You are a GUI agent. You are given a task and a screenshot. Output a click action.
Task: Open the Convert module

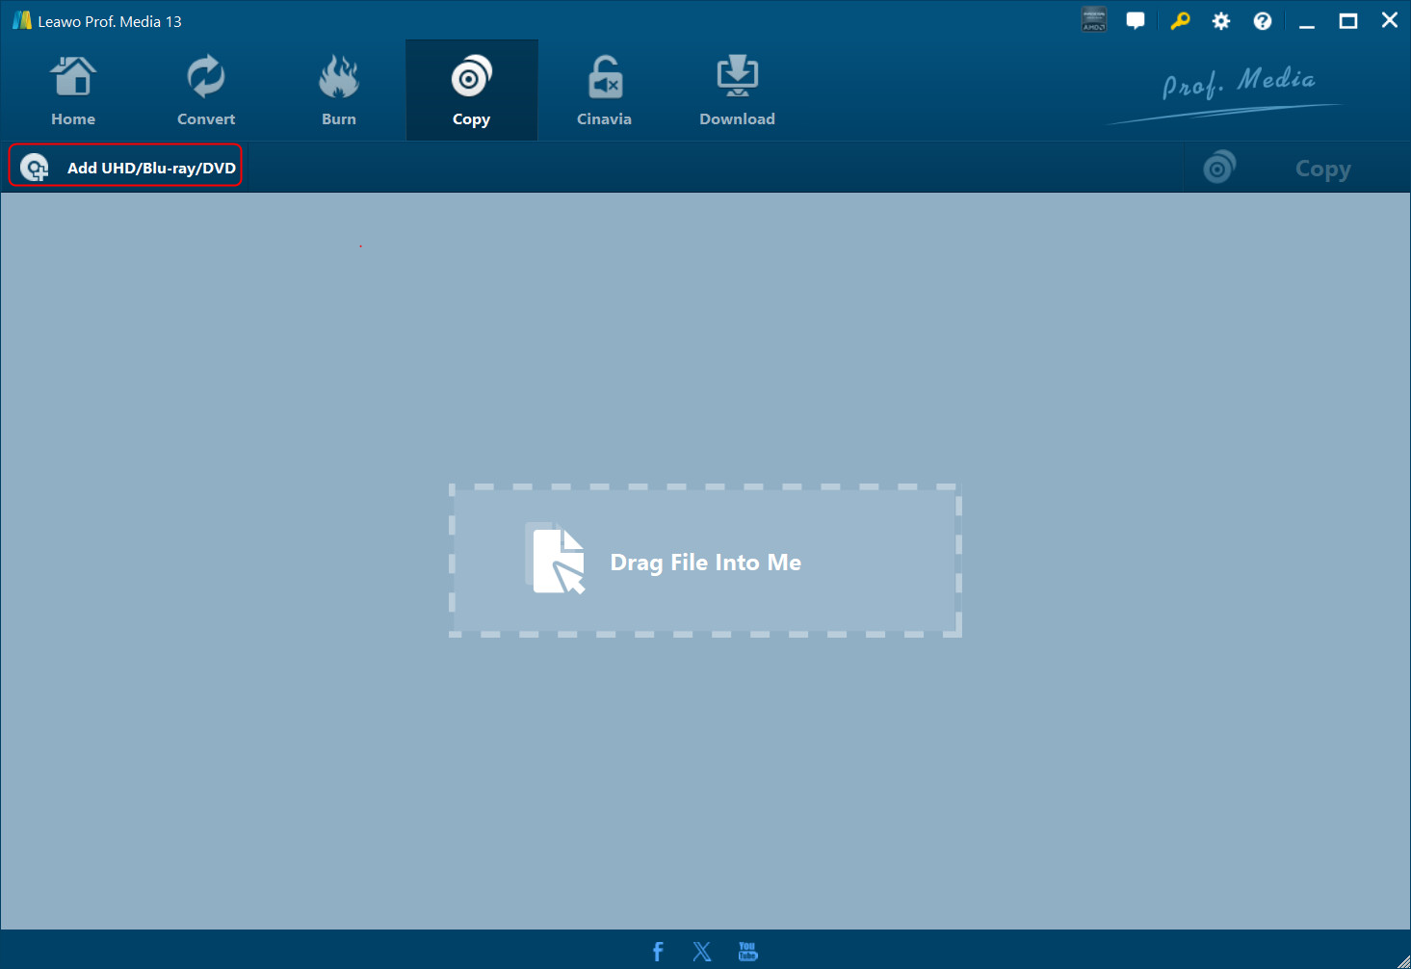(x=206, y=92)
